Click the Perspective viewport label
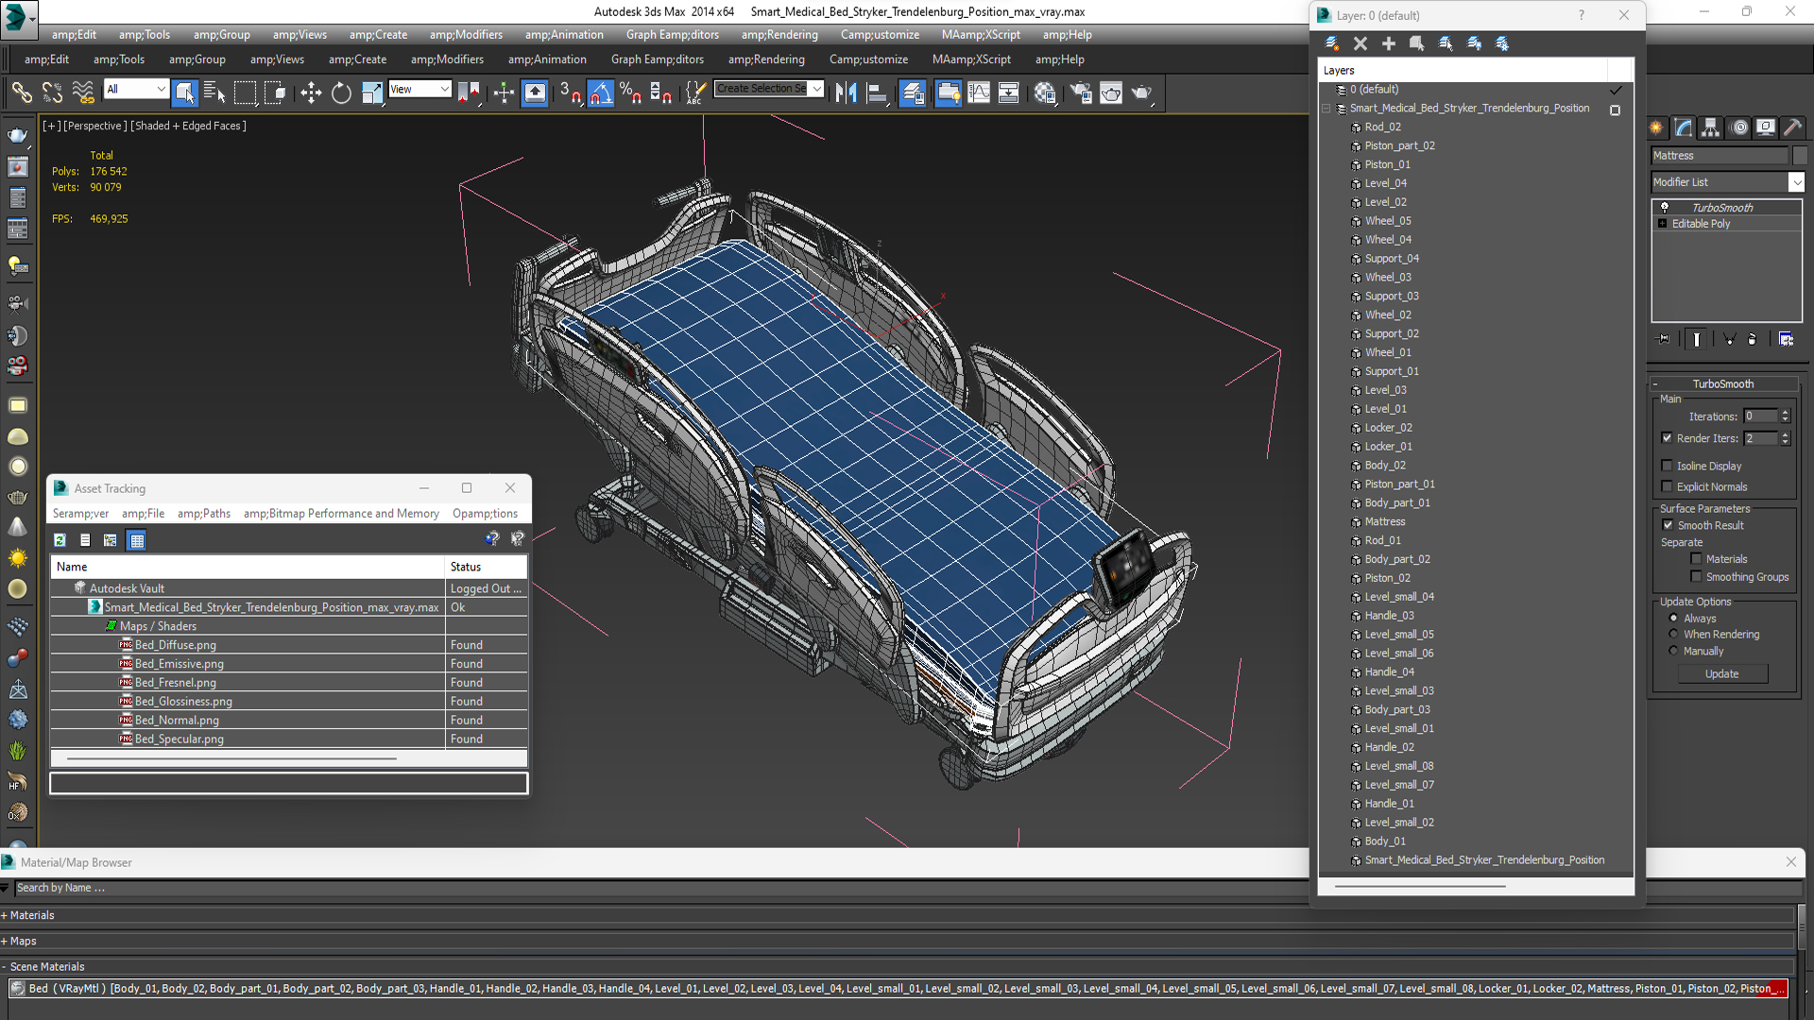 pyautogui.click(x=94, y=126)
